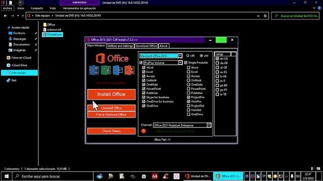Uncheck OneDrive for business checkbox
This screenshot has width=323, height=181.
coord(144,102)
